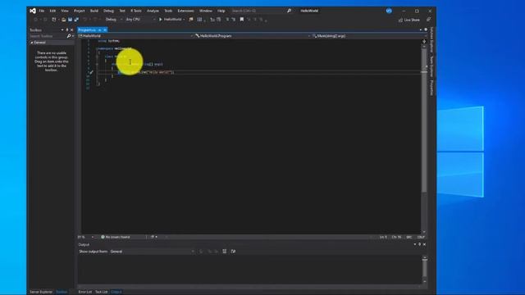Click the CRLF line ending indicator
The image size is (525, 295).
coord(421,237)
